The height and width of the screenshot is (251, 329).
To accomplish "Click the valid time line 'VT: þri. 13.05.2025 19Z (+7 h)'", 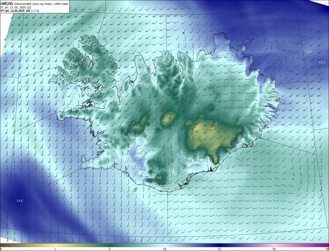I will pyautogui.click(x=20, y=11).
